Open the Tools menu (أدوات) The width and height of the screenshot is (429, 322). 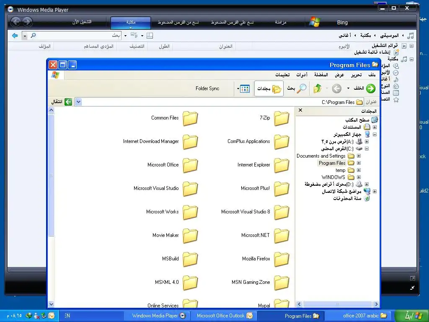(302, 75)
